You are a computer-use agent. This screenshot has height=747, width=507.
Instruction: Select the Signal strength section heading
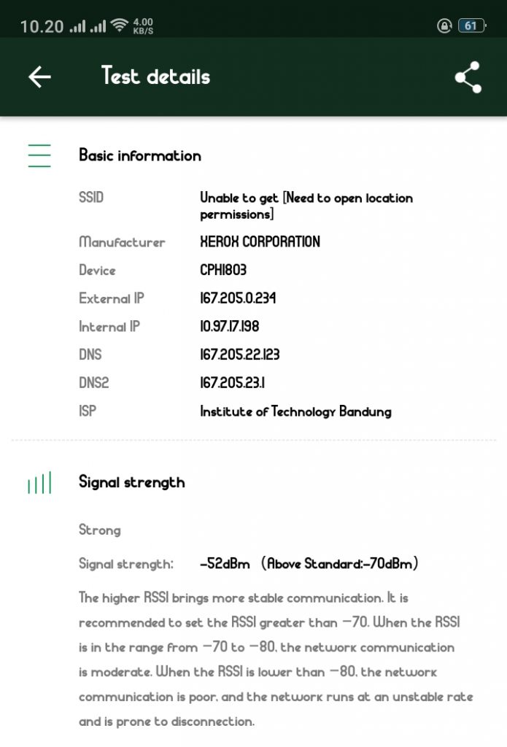click(132, 482)
